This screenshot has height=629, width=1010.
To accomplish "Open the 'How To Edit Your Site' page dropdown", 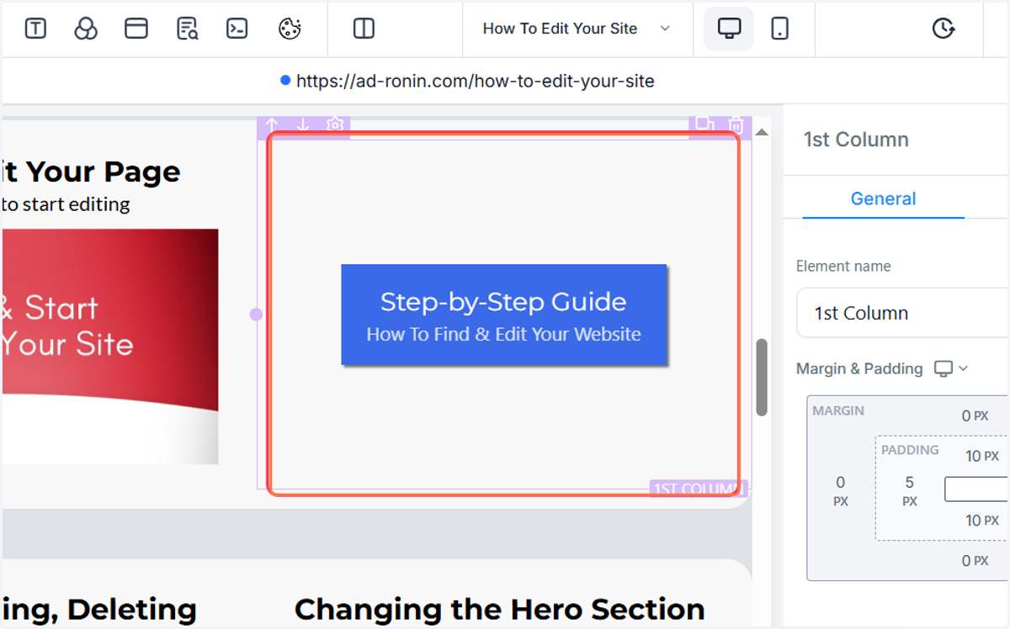I will click(577, 29).
